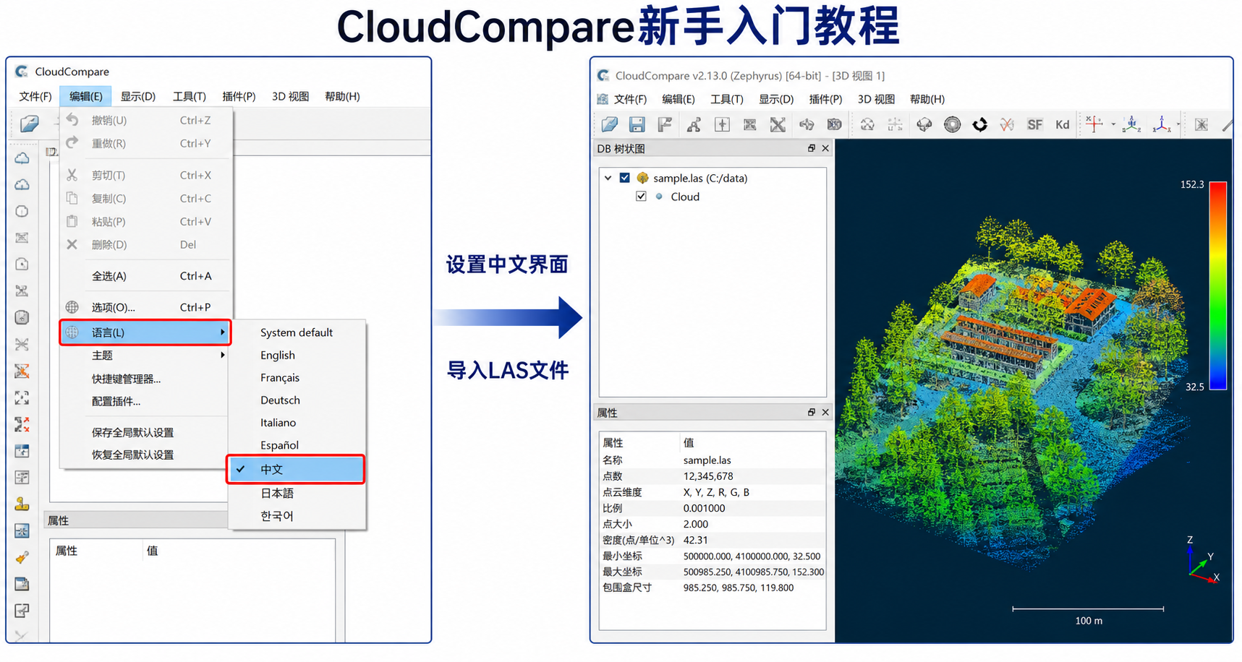Click the arrows with red X marks sidebar icon
This screenshot has height=662, width=1242.
pos(22,424)
